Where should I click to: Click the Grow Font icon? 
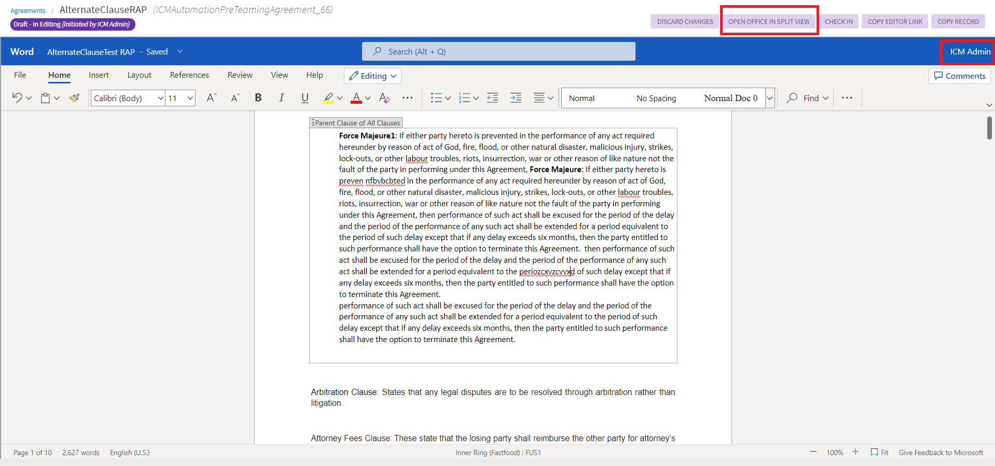click(x=211, y=98)
